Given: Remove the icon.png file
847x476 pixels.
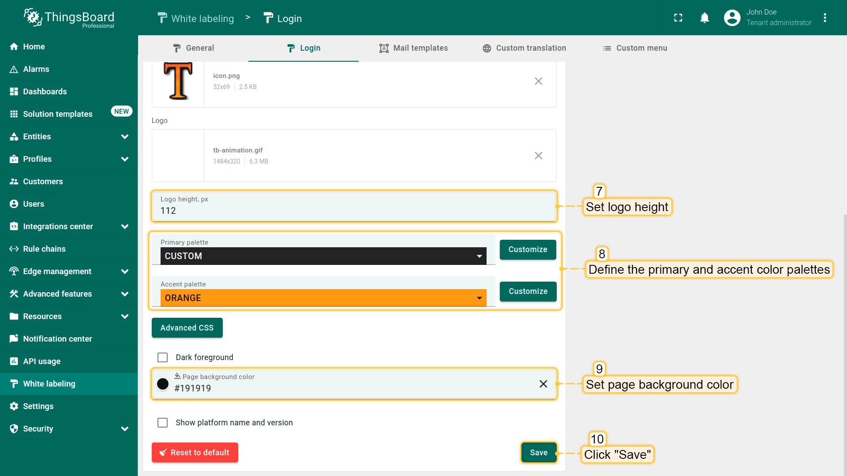Looking at the screenshot, I should pyautogui.click(x=538, y=81).
